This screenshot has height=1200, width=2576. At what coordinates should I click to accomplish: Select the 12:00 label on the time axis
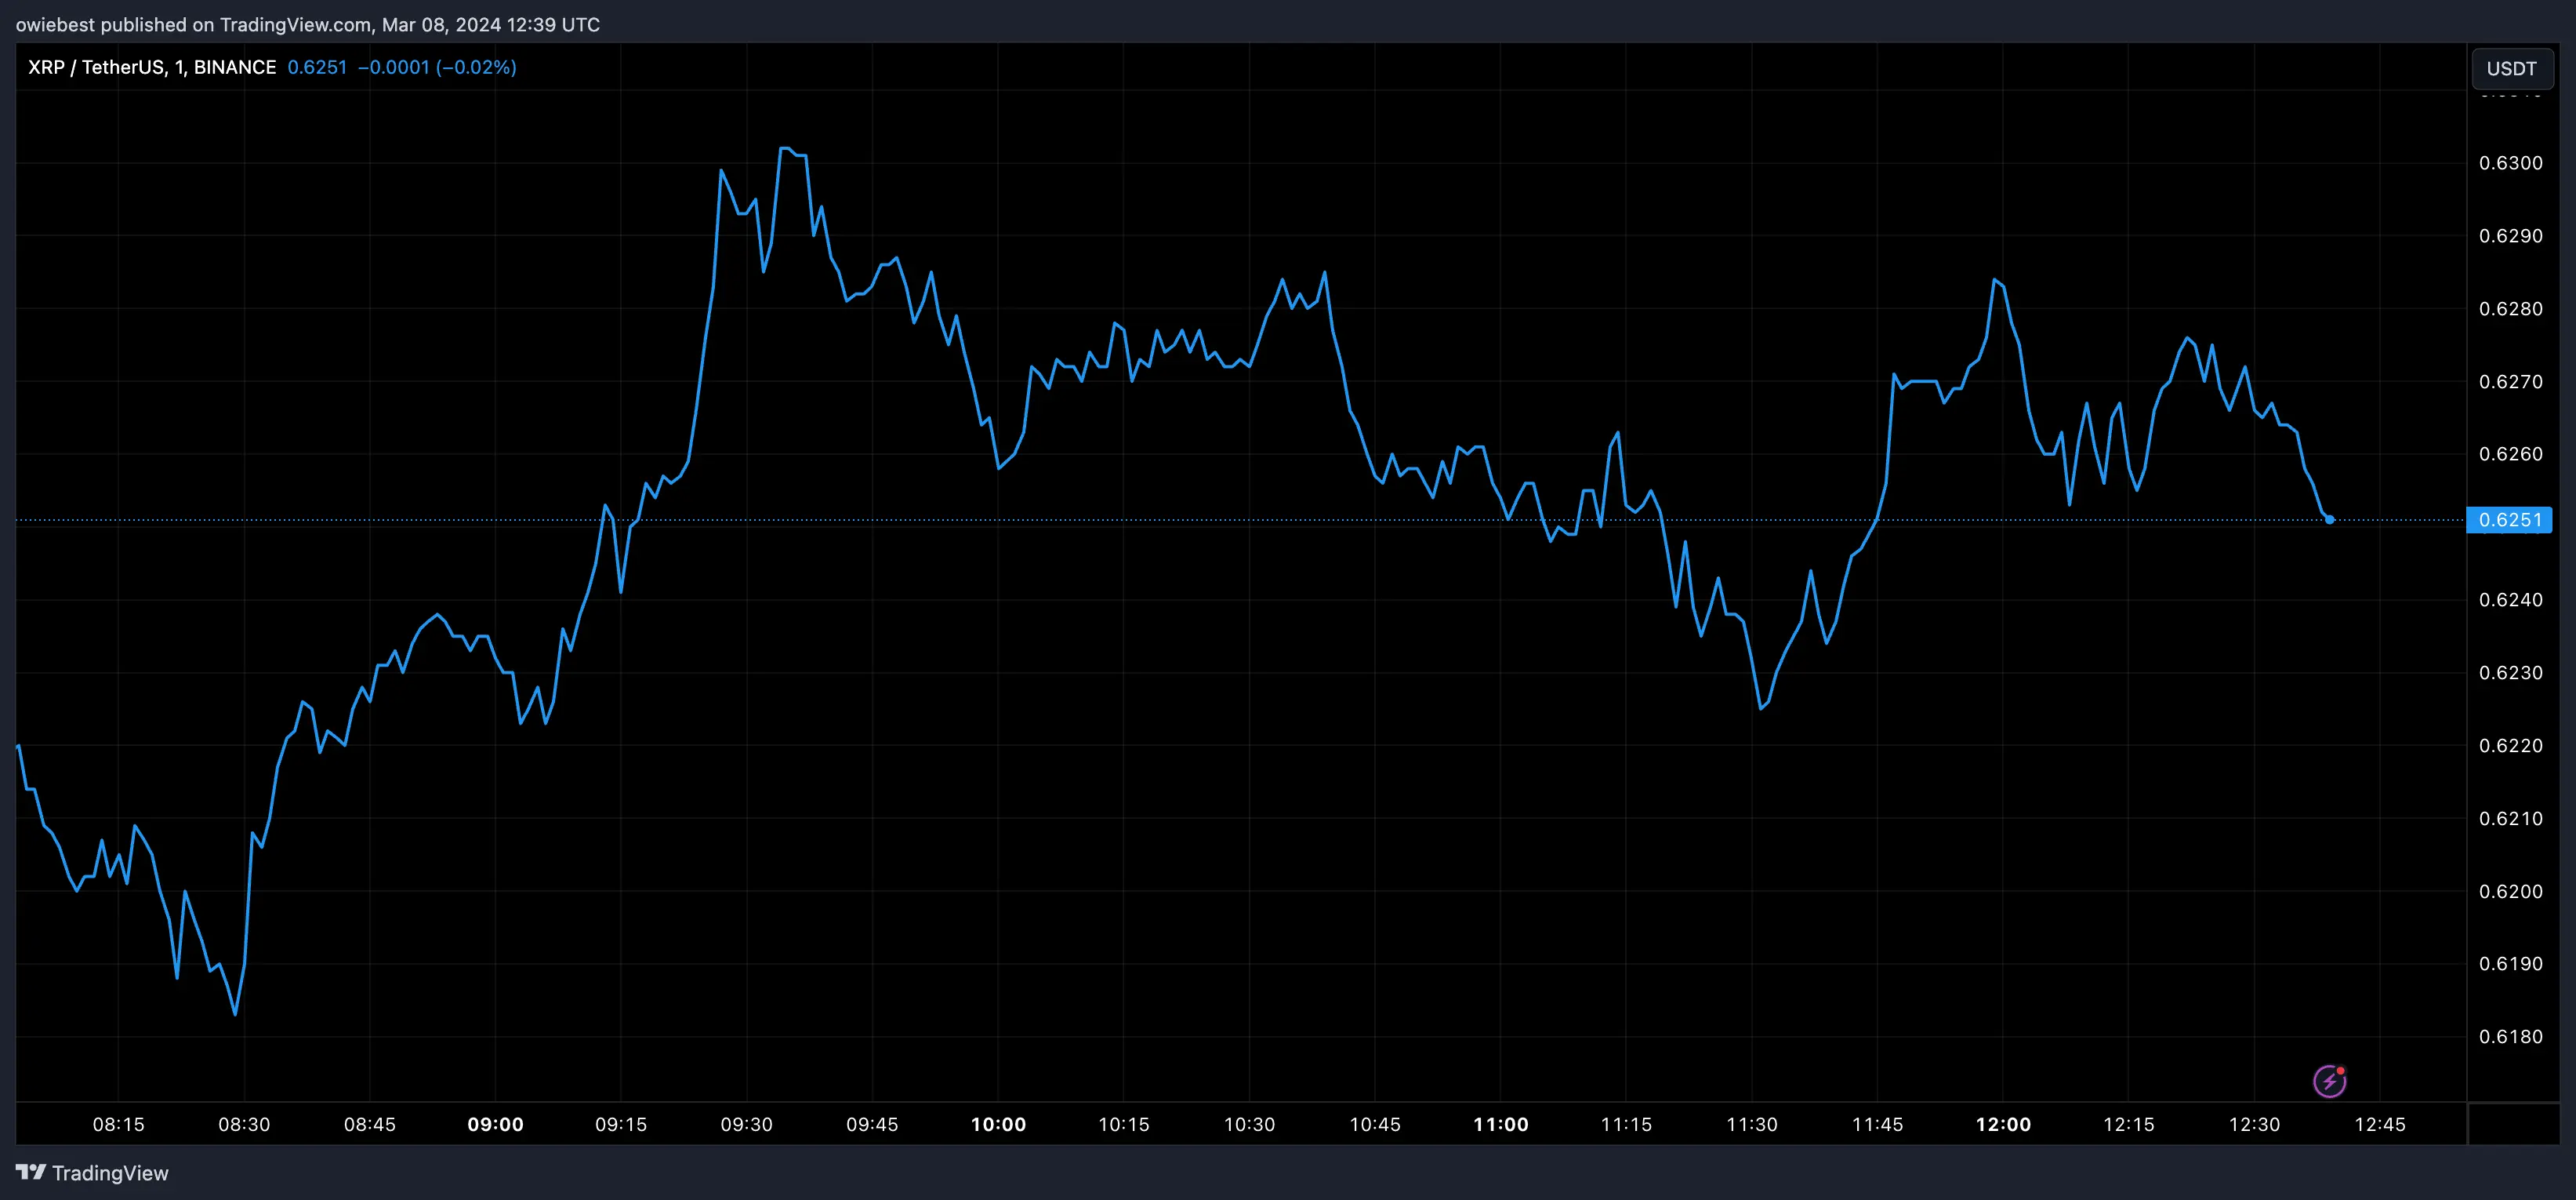pyautogui.click(x=2005, y=1124)
